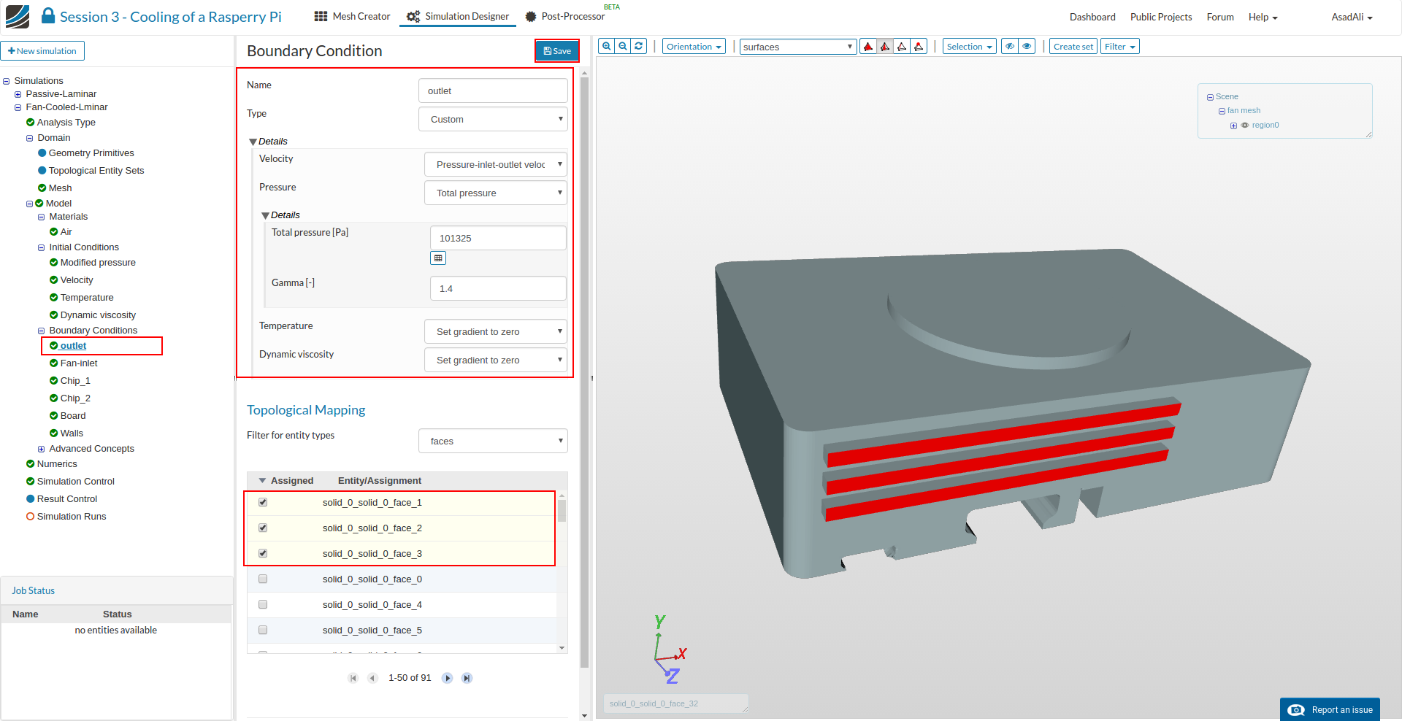Click the zoom out viewer icon
This screenshot has height=721, width=1402.
click(x=623, y=46)
